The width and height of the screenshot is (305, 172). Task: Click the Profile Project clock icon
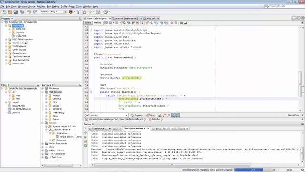tap(106, 12)
